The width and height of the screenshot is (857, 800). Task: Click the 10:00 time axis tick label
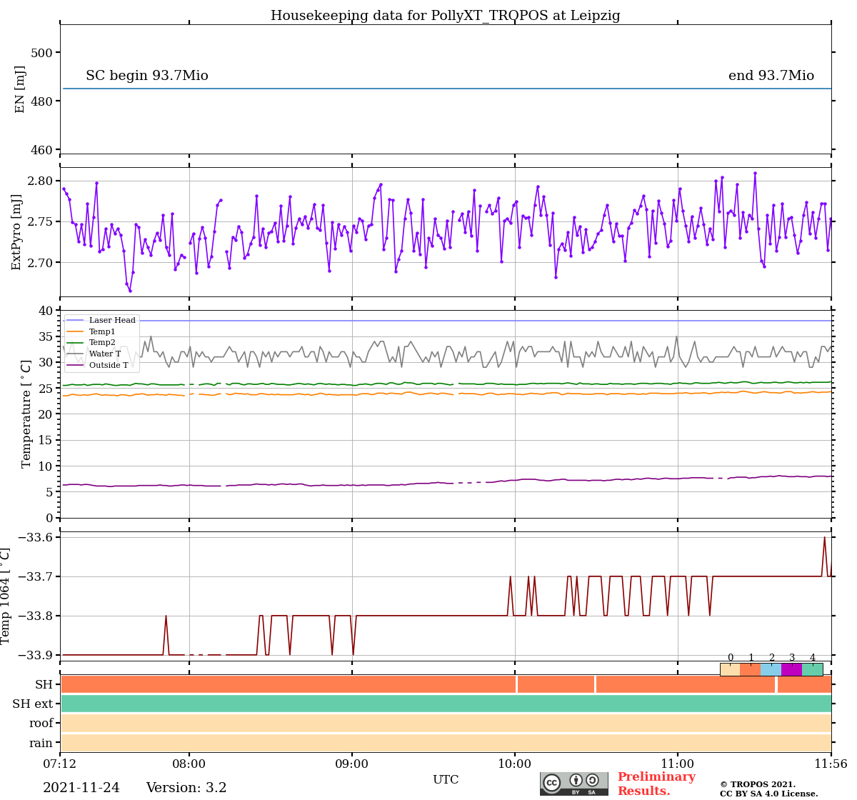(515, 764)
